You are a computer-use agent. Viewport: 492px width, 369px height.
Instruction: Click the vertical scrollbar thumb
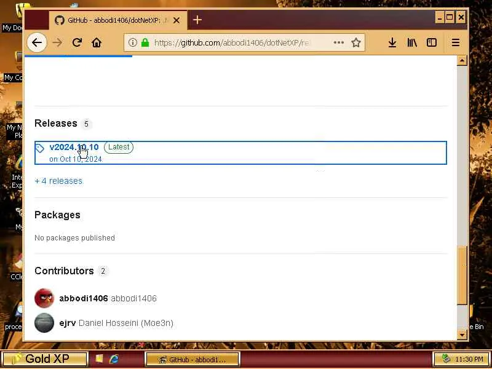point(462,275)
